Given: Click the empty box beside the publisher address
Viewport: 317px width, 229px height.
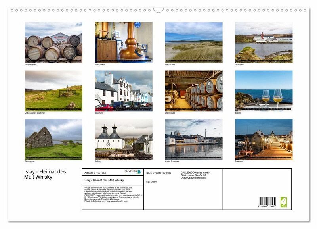Looking at the screenshot, I should [x=257, y=189].
